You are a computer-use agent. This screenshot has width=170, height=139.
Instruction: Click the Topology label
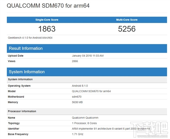tap(14, 123)
